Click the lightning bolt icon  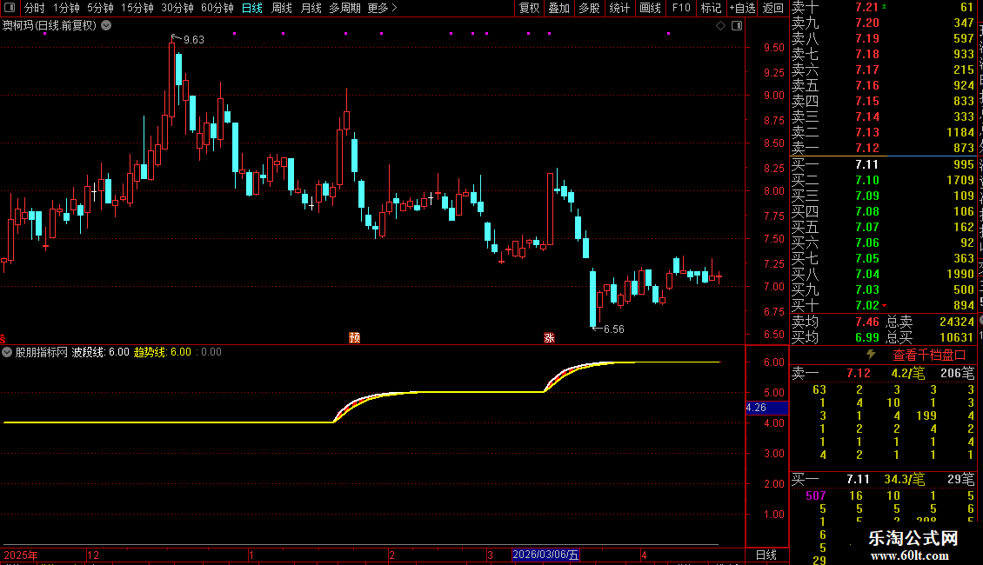point(871,355)
